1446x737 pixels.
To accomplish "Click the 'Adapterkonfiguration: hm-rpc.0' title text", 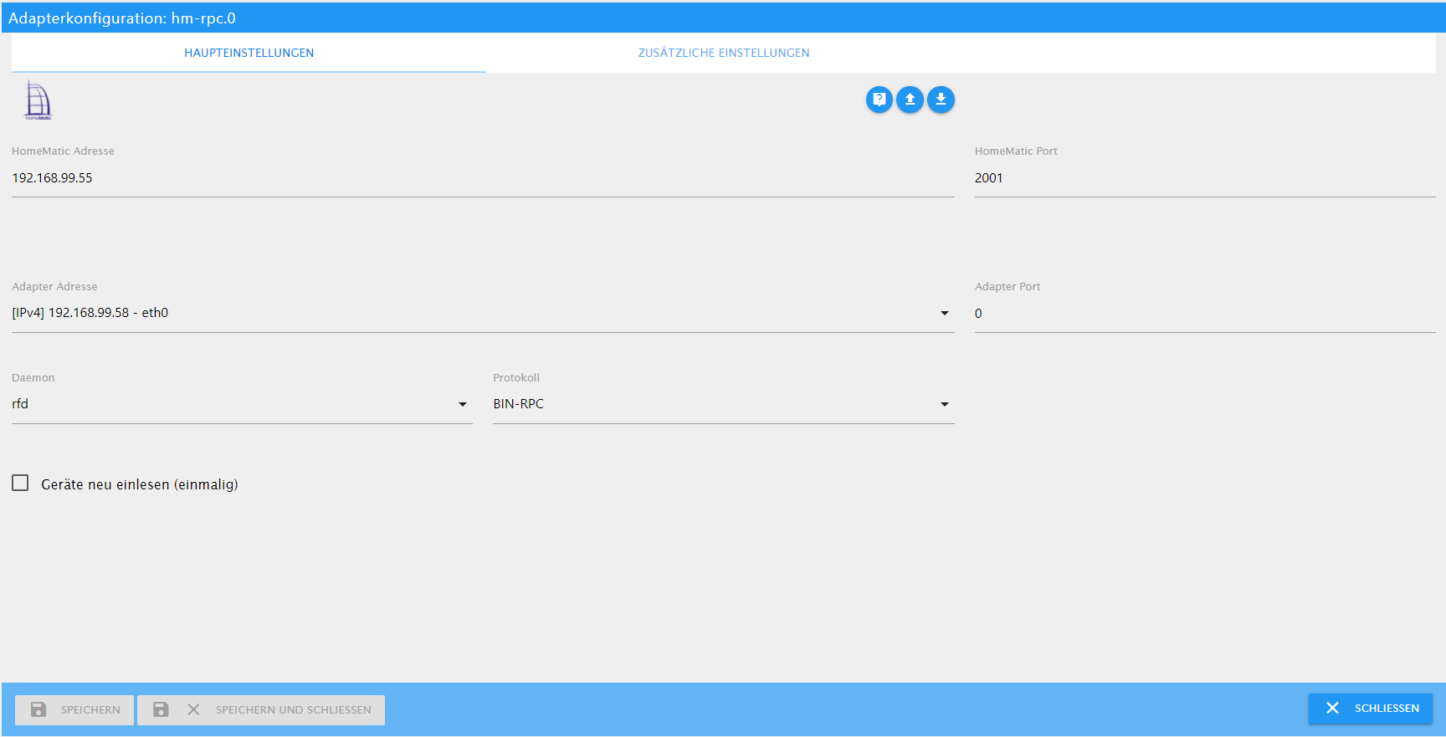I will pyautogui.click(x=122, y=18).
